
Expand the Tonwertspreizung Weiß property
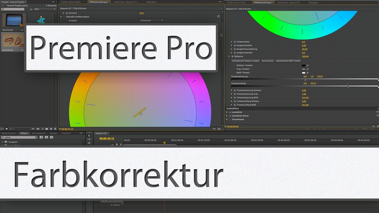coord(232,98)
